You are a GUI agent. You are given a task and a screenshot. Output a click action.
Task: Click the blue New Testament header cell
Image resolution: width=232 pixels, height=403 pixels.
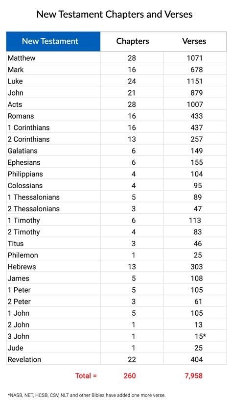tap(53, 41)
